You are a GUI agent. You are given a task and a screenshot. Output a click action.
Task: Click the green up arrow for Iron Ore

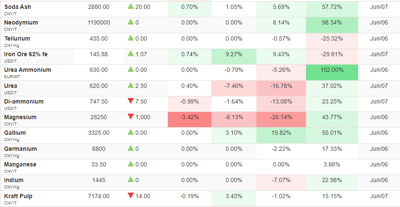pos(131,53)
